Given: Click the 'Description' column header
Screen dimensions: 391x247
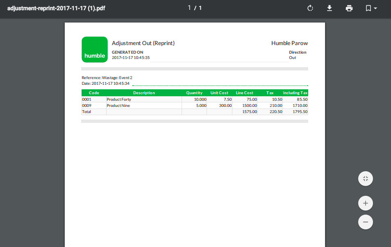Looking at the screenshot, I should 144,93.
